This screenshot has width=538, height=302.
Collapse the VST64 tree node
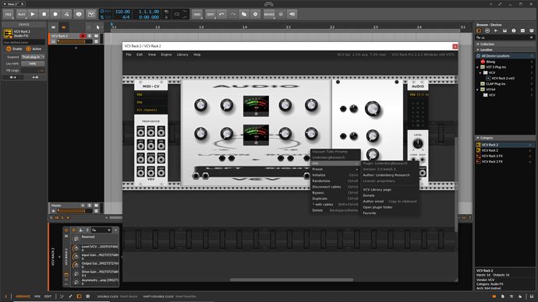coord(478,90)
